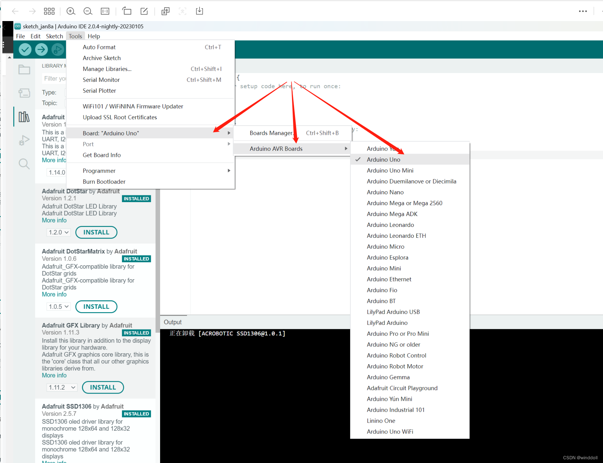Choose Serial Monitor from Tools menu
Image resolution: width=603 pixels, height=463 pixels.
coord(151,79)
